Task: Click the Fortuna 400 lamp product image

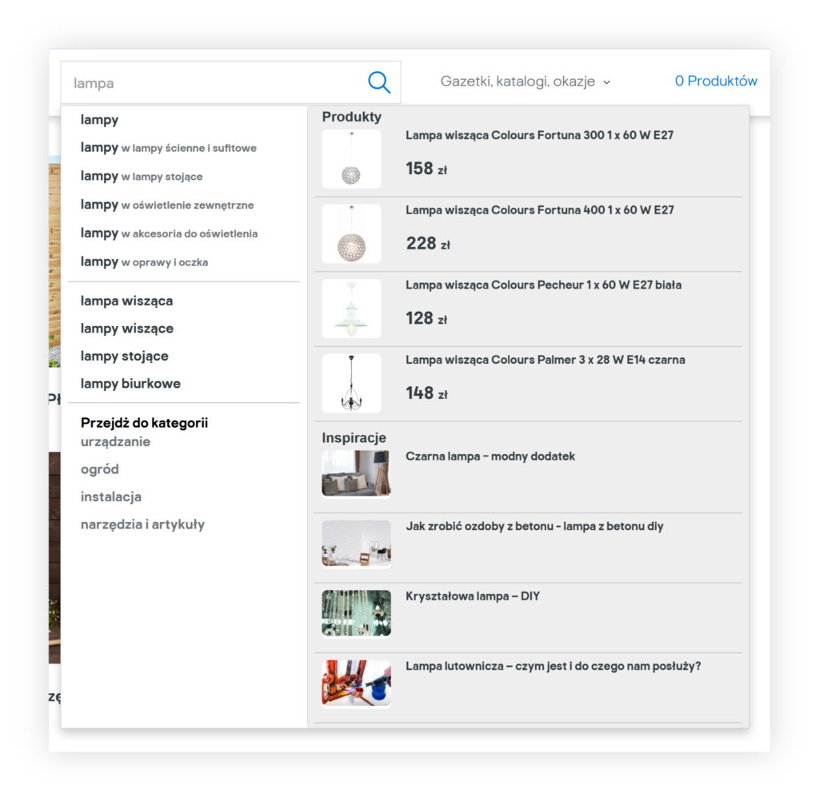Action: (x=351, y=233)
